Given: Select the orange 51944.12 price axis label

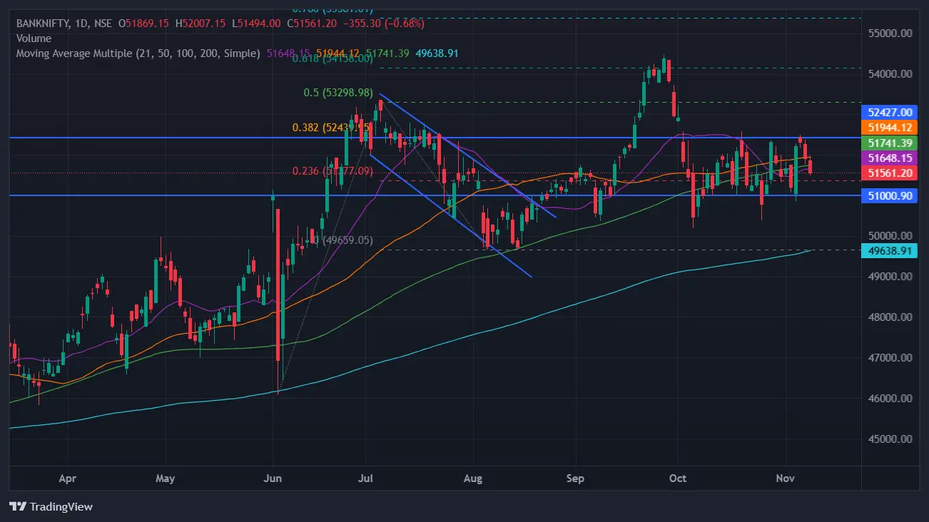Looking at the screenshot, I should coord(889,128).
